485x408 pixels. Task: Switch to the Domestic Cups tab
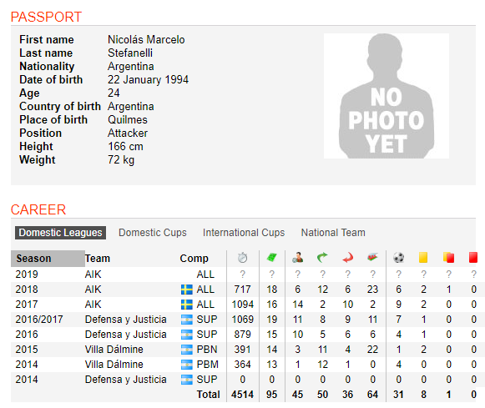point(153,233)
